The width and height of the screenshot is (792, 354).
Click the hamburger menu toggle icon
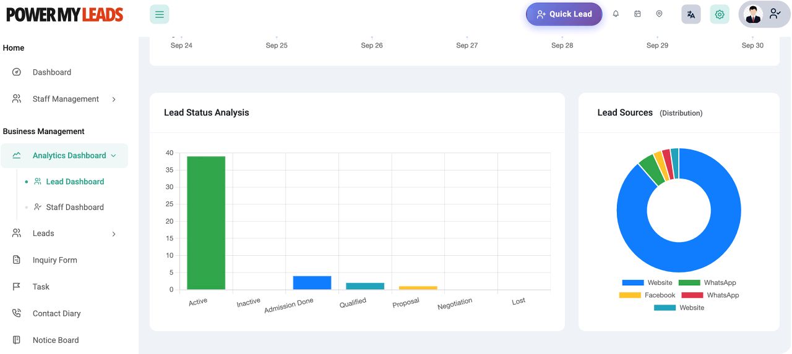[x=159, y=14]
